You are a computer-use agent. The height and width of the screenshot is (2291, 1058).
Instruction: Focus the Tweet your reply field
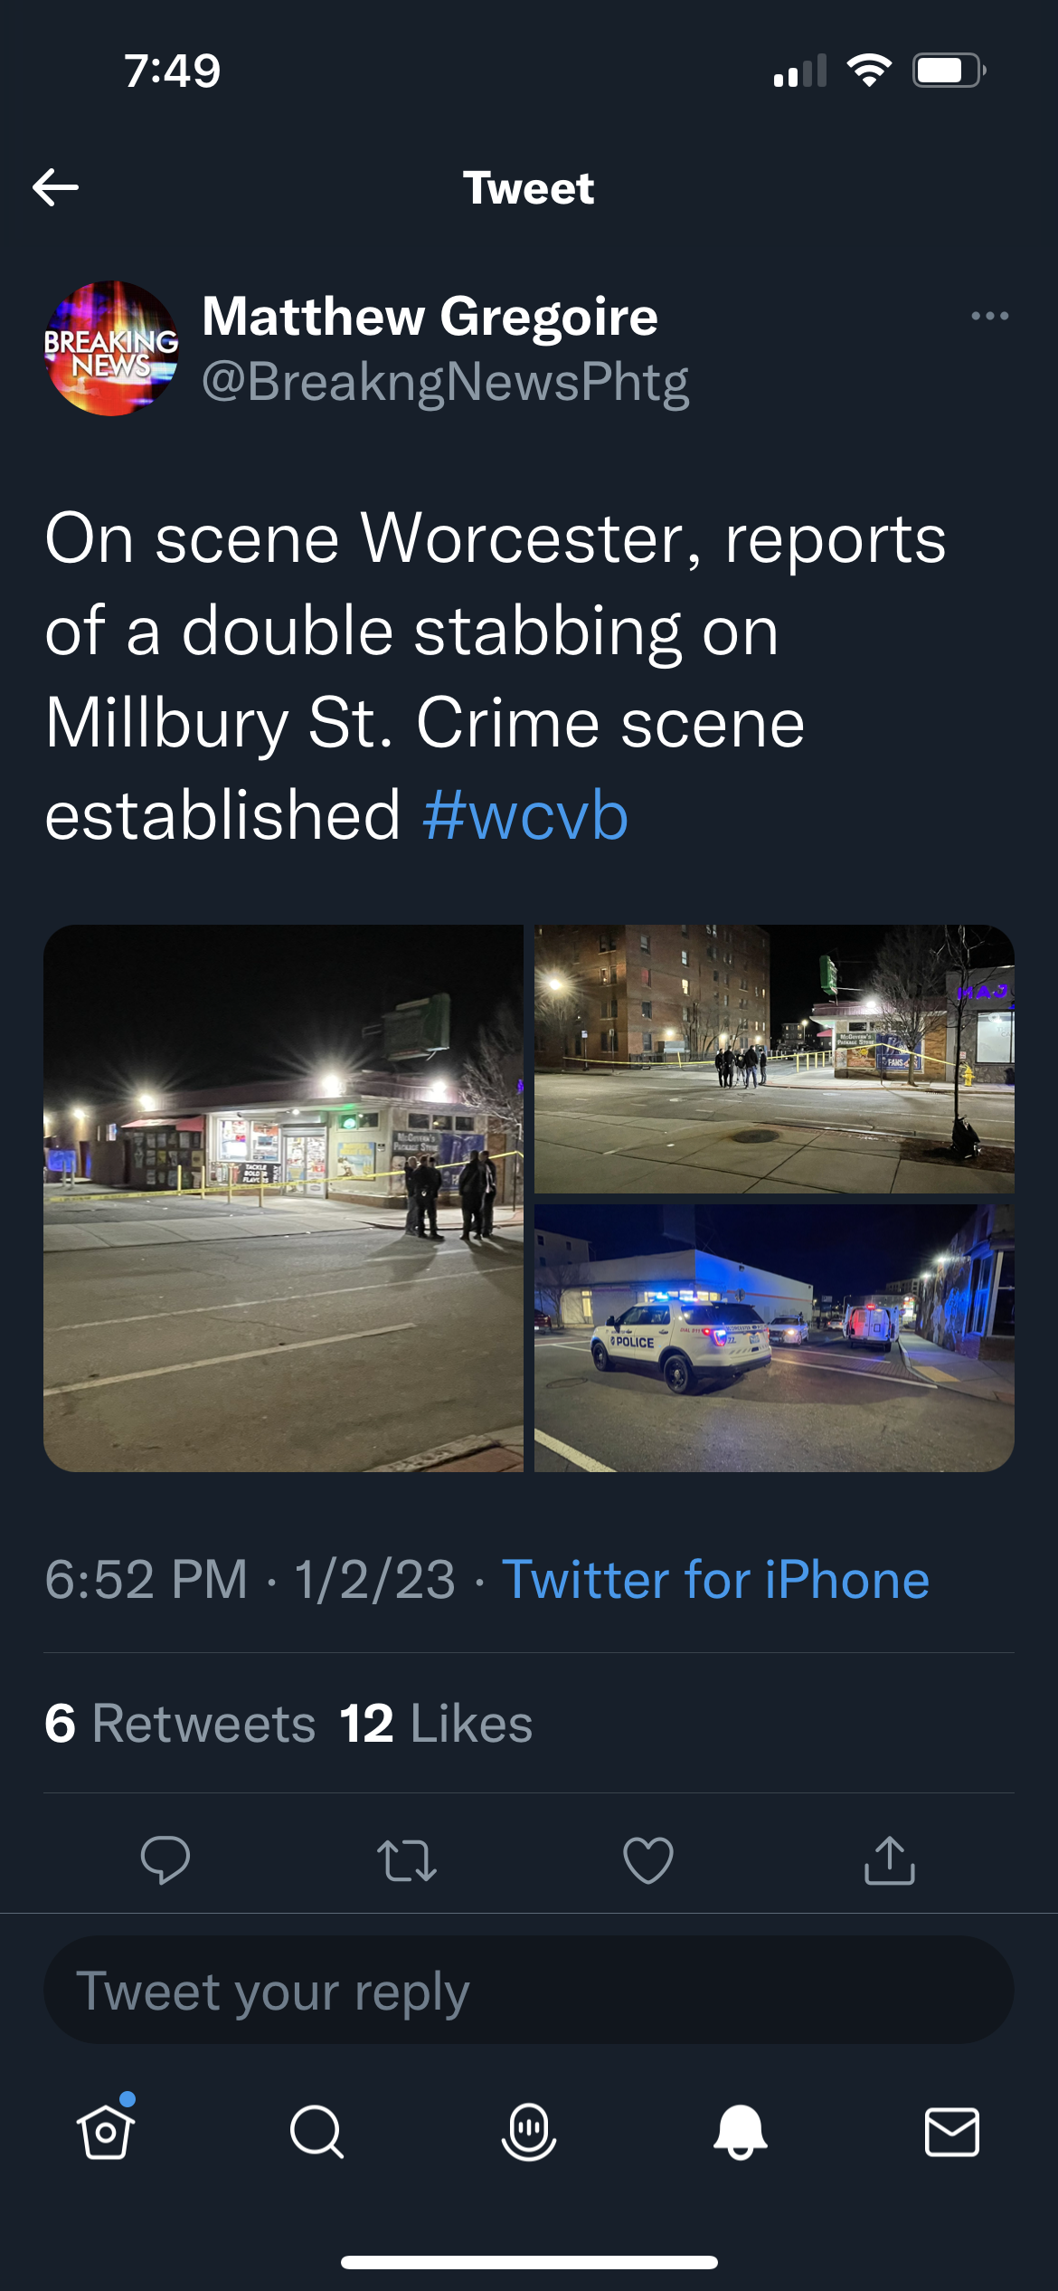(529, 1991)
